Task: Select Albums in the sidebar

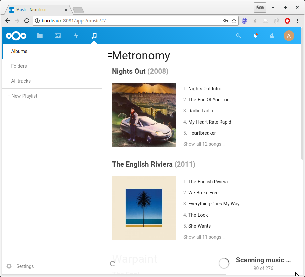Action: click(52, 51)
